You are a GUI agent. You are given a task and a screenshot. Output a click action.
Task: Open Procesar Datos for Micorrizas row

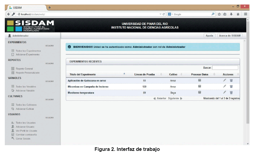coord(199,86)
